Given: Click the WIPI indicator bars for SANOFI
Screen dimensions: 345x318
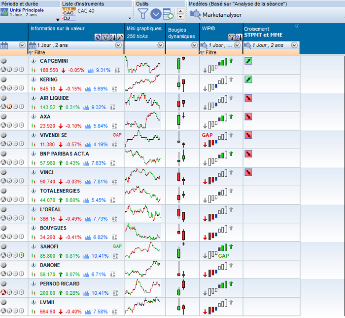Looking at the screenshot, I should [x=218, y=251].
